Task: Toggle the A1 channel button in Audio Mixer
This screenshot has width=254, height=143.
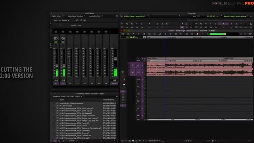Action: pos(56,84)
